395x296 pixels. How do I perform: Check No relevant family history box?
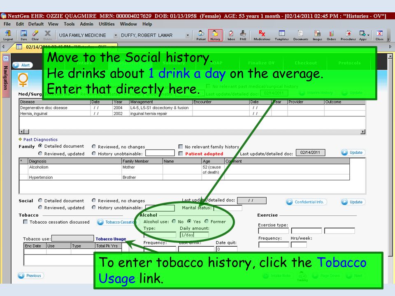[181, 146]
